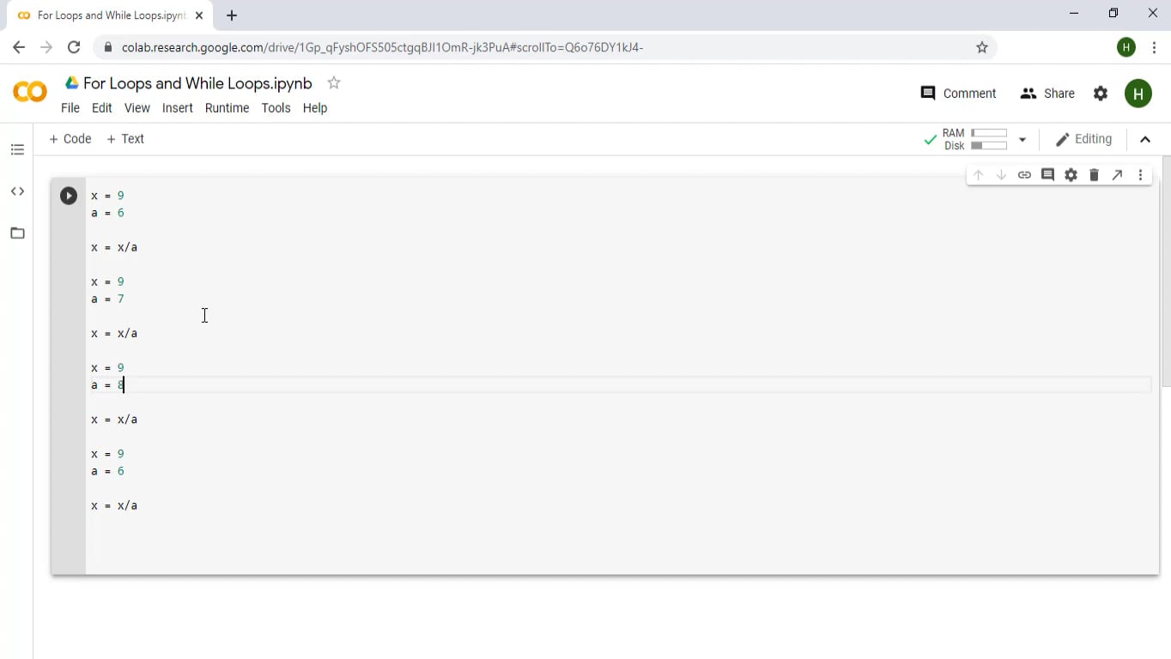This screenshot has height=659, width=1171.
Task: Star the notebook title
Action: point(334,83)
